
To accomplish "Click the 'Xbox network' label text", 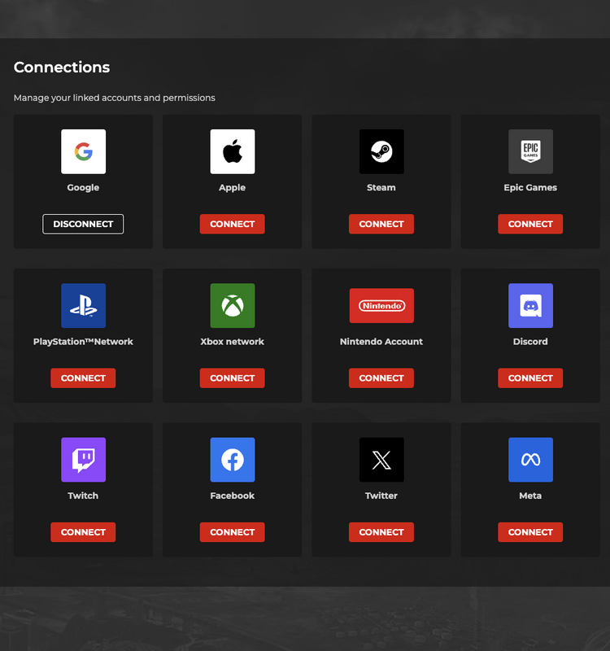I will pyautogui.click(x=232, y=342).
